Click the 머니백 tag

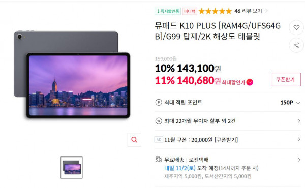point(190,11)
